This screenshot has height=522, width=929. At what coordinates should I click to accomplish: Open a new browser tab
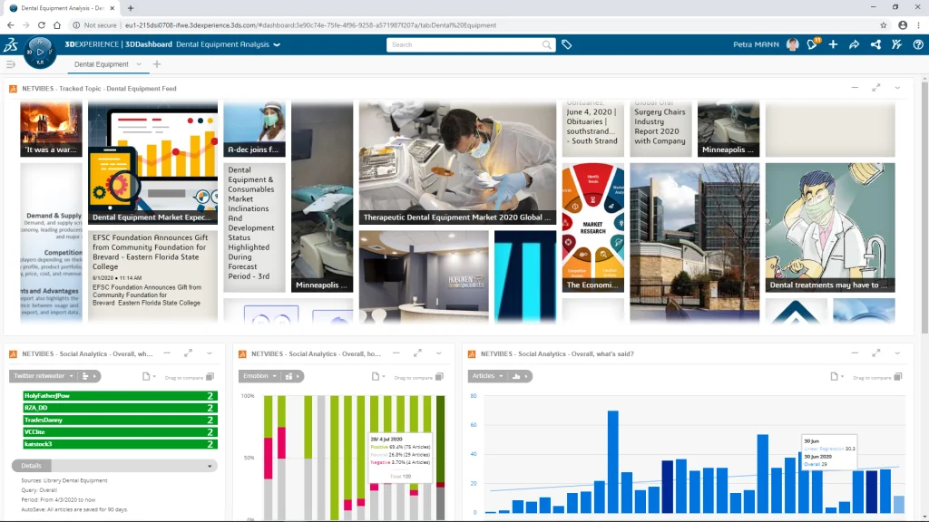click(131, 8)
